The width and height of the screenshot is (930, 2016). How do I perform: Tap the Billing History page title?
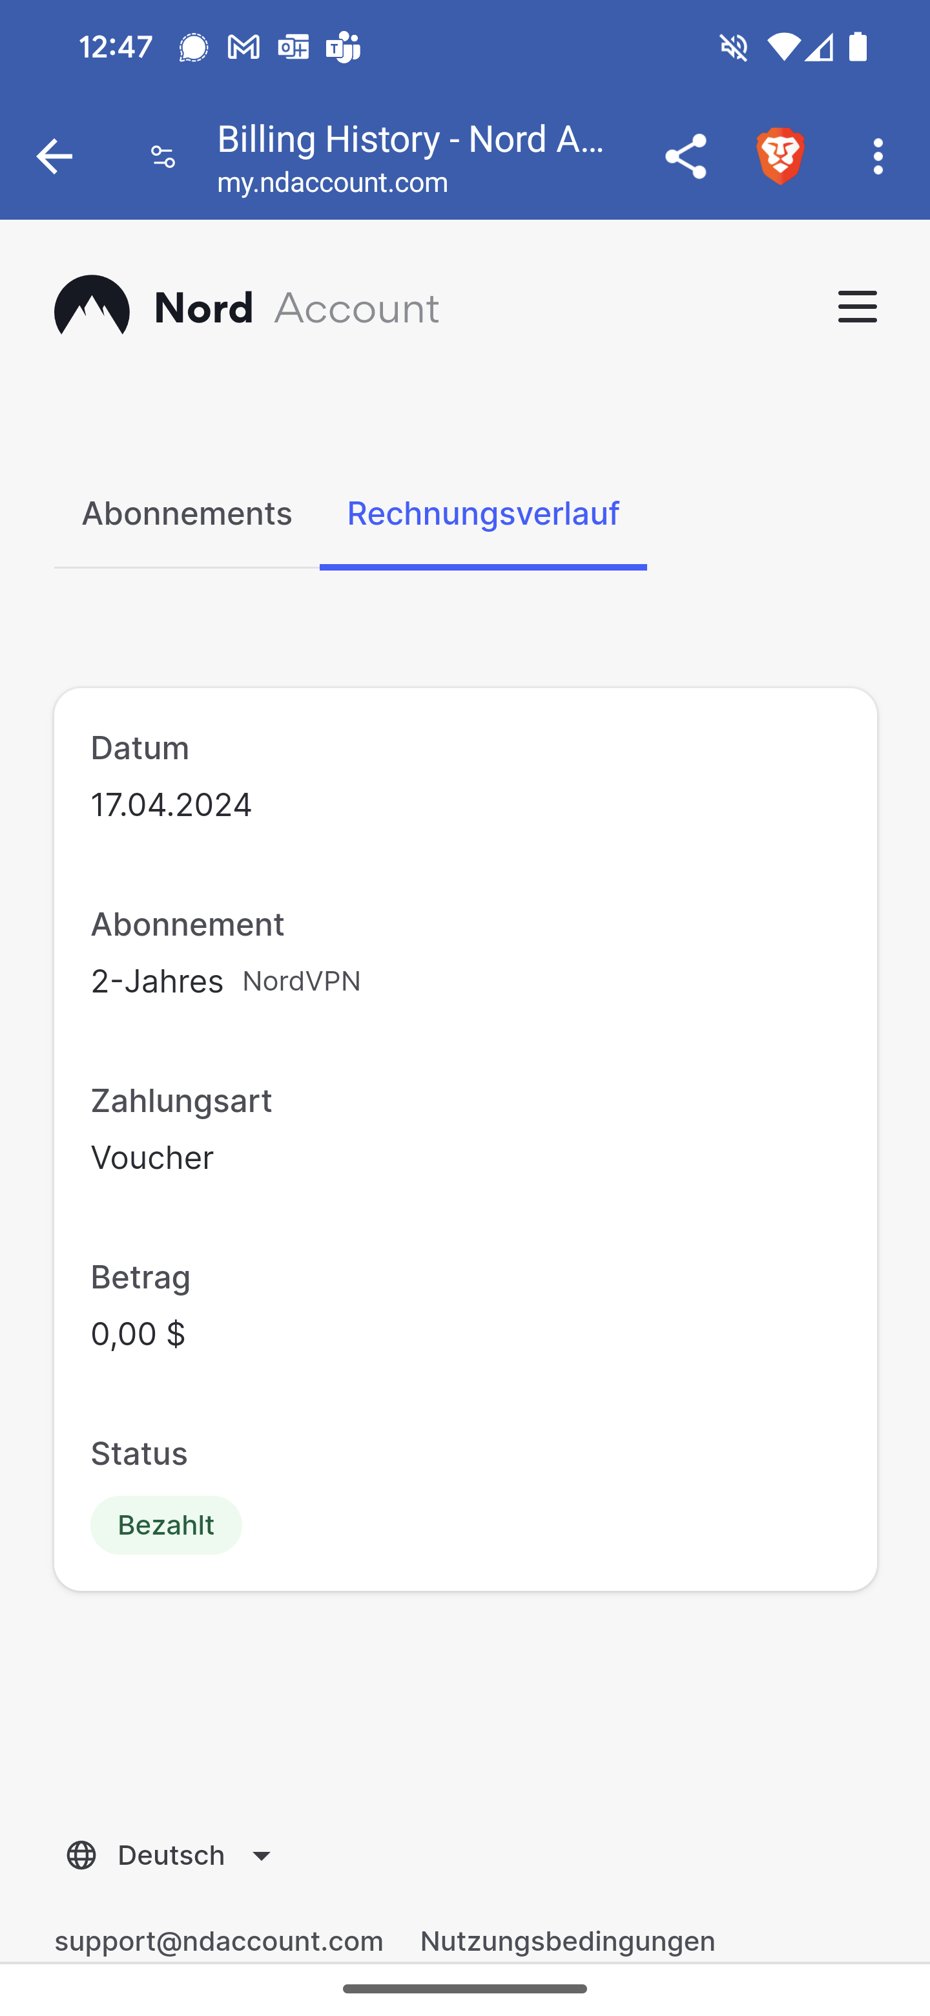pos(411,140)
